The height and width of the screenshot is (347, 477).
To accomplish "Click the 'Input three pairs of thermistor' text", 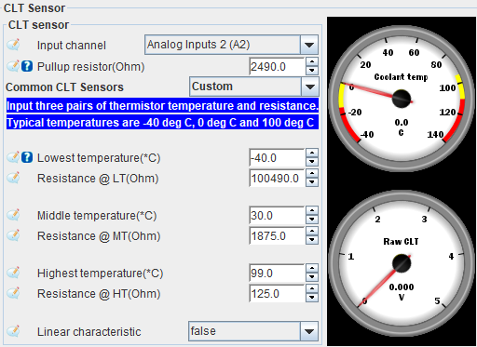I will 162,106.
